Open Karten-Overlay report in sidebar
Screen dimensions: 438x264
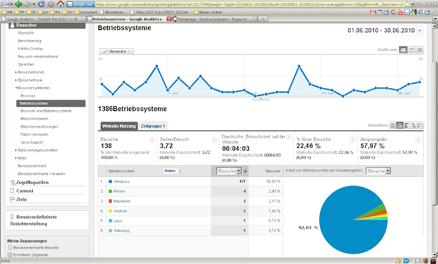(31, 49)
